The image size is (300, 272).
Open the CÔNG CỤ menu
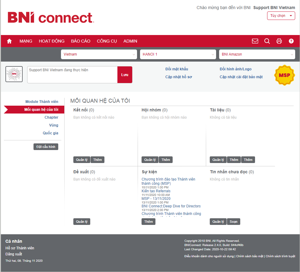[x=107, y=41]
